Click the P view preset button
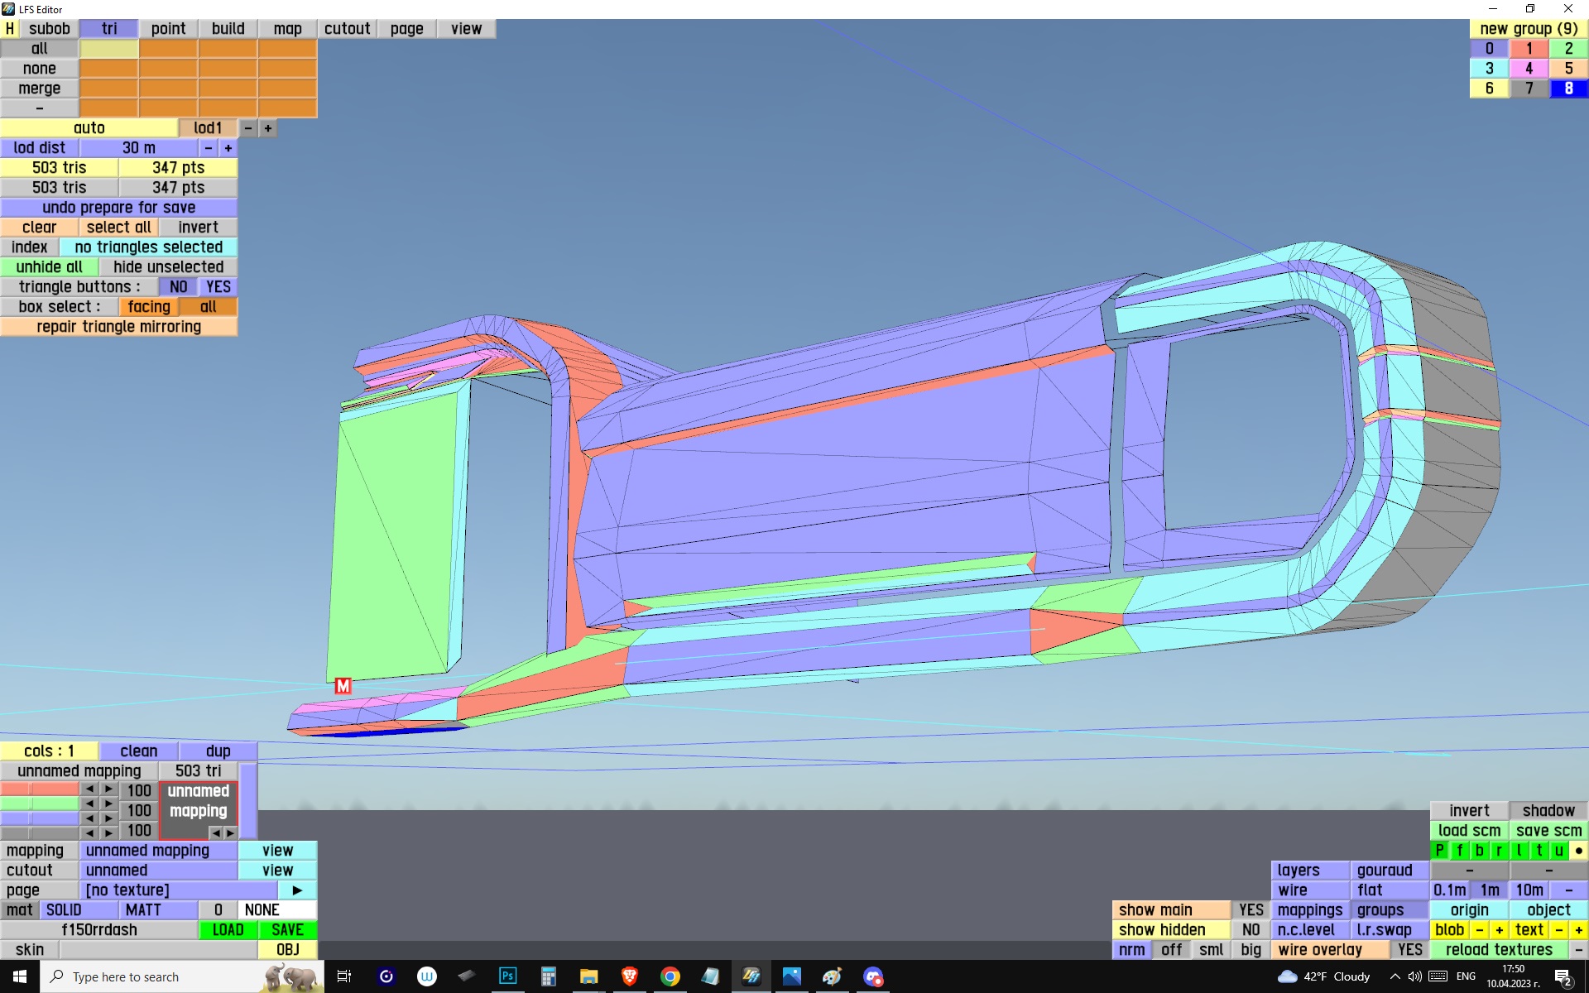Viewport: 1589px width, 993px height. point(1440,851)
